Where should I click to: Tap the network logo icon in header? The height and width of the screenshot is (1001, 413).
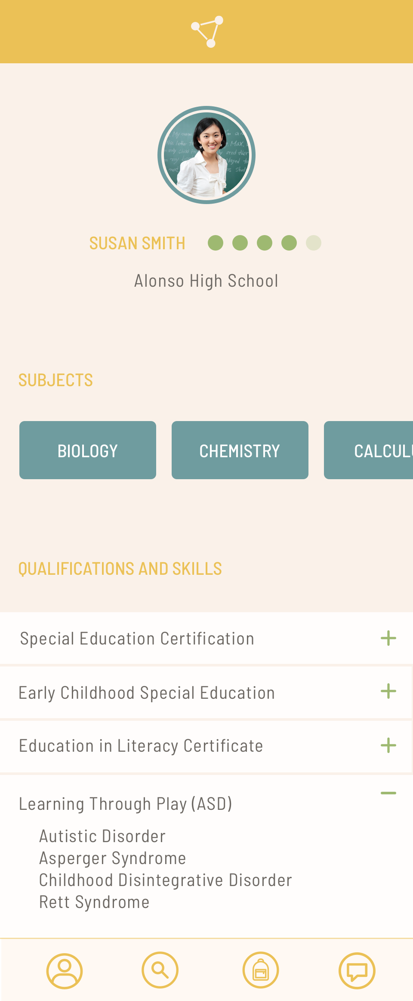(207, 31)
